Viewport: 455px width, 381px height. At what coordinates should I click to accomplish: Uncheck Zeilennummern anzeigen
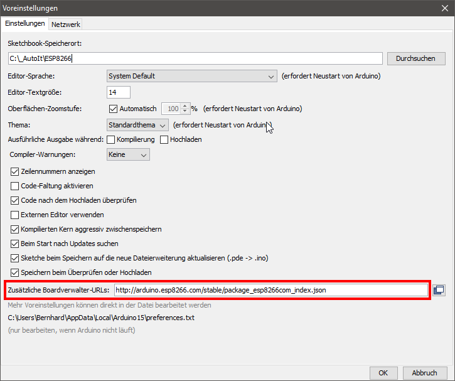[x=16, y=171]
